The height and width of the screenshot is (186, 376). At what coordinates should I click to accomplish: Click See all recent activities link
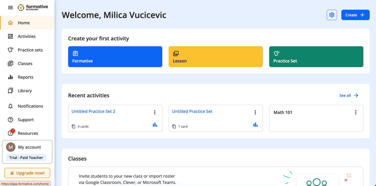pos(348,95)
